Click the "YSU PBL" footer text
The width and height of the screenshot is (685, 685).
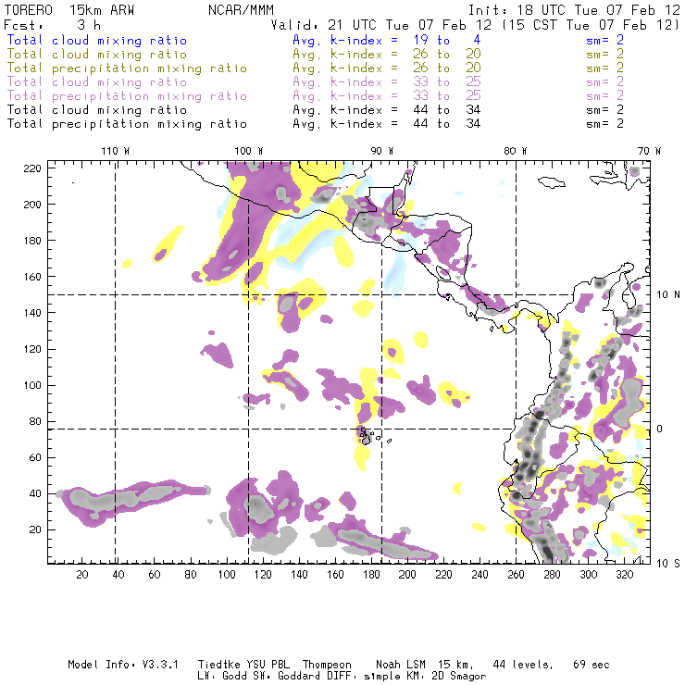click(x=268, y=665)
